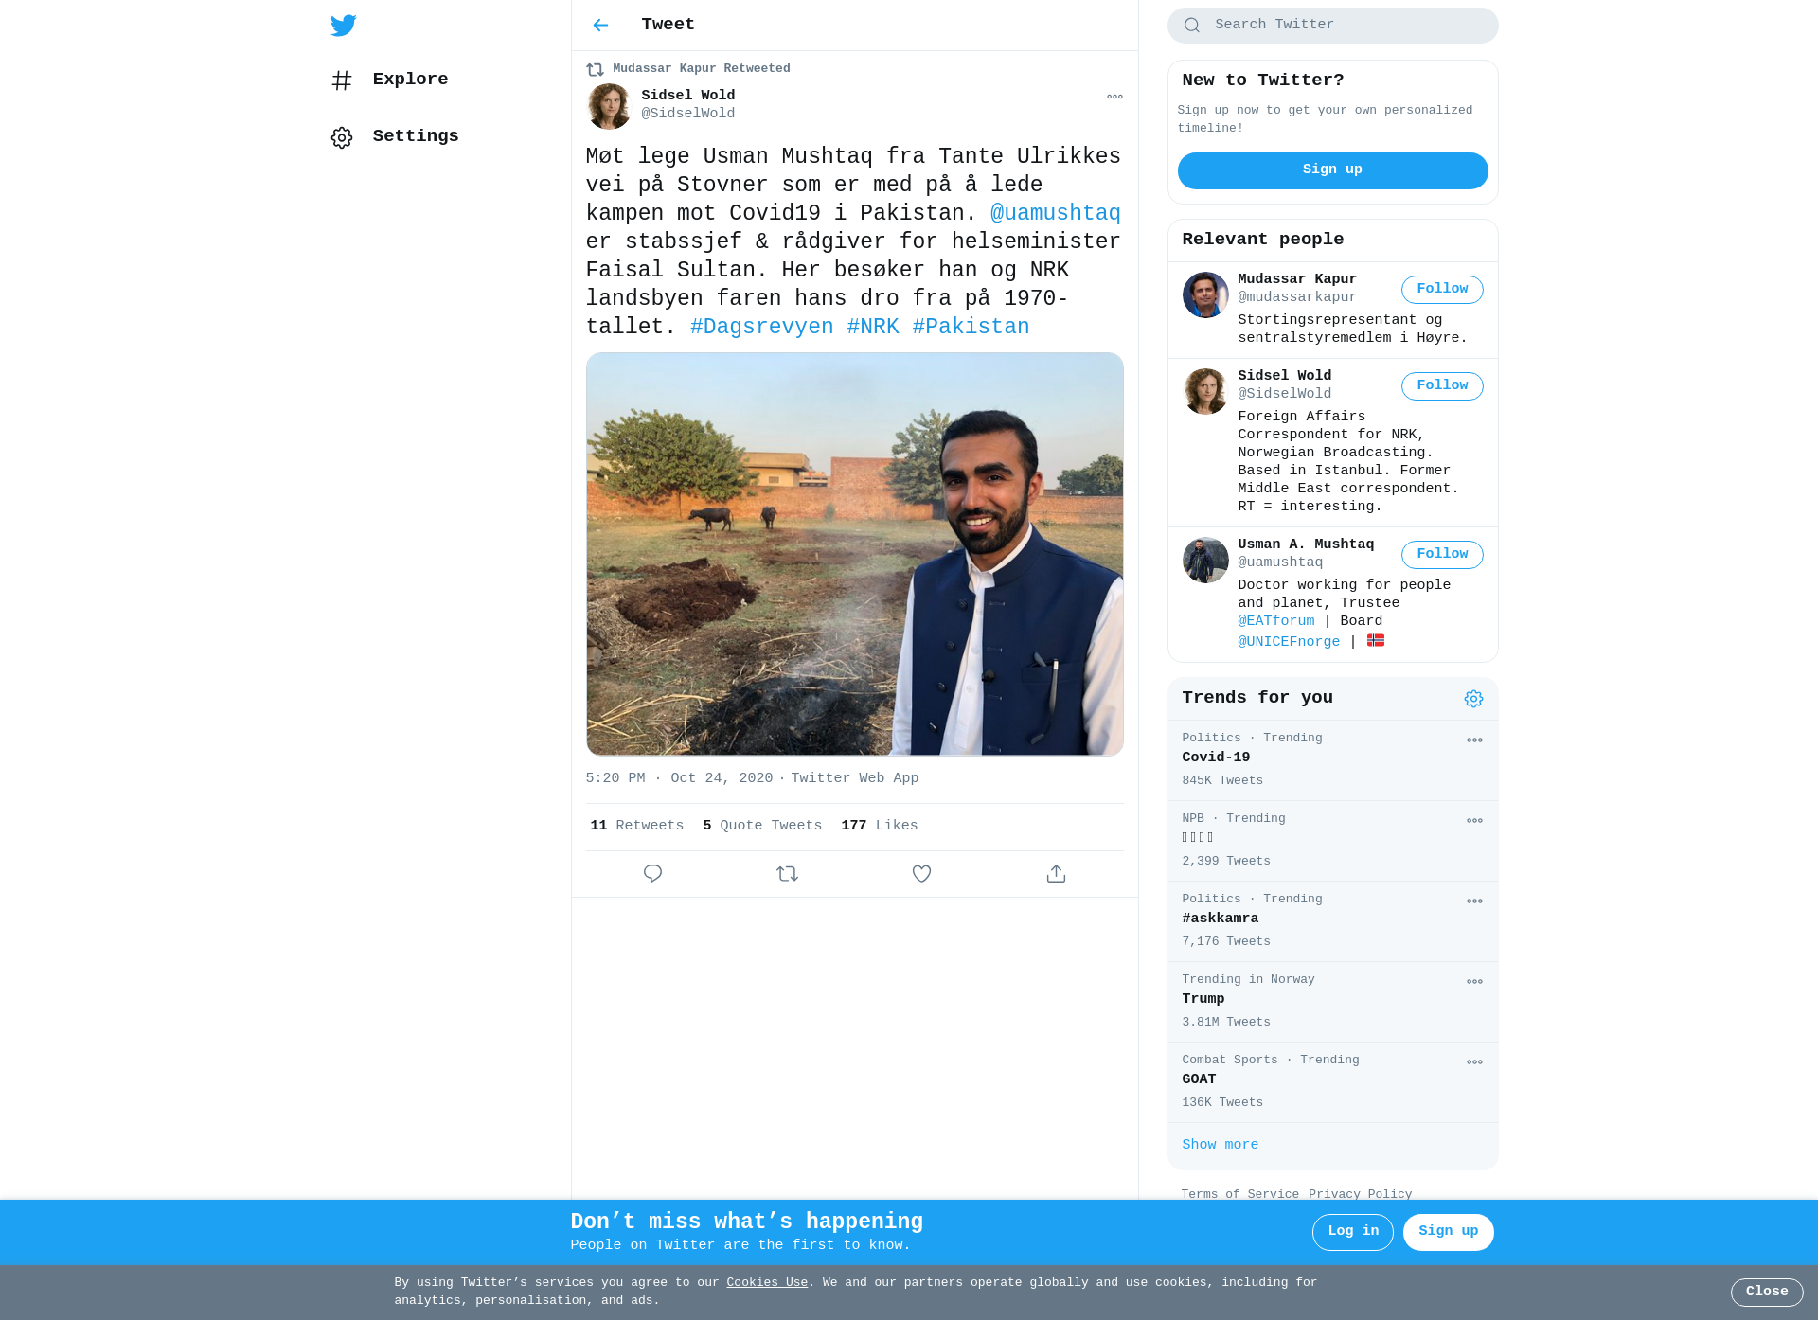Viewport: 1818px width, 1320px height.
Task: Click the Twitter bird logo
Action: click(343, 26)
